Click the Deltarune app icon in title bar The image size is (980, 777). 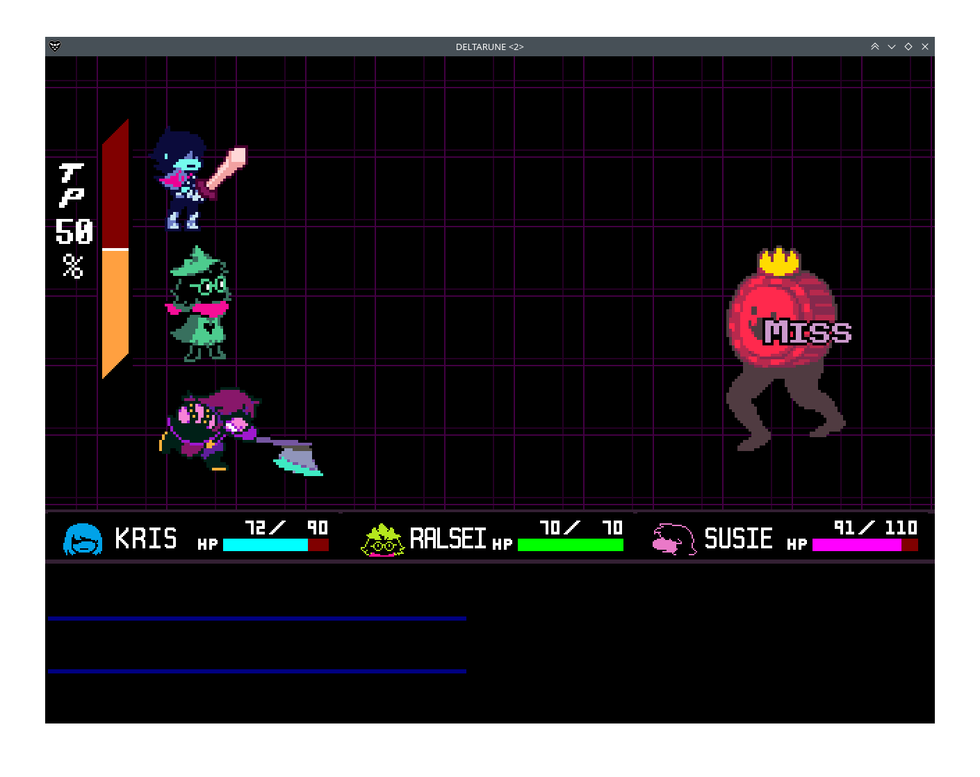coord(55,47)
